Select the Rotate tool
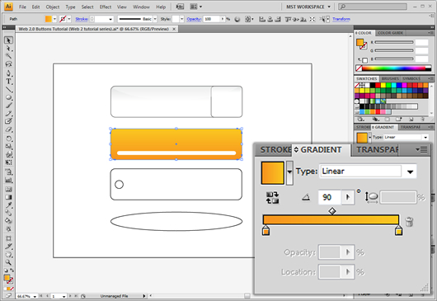Viewport: 437px width, 301px height. coord(8,139)
